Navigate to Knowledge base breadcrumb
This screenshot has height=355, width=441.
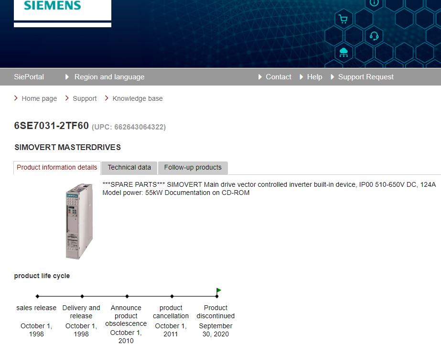(x=138, y=98)
